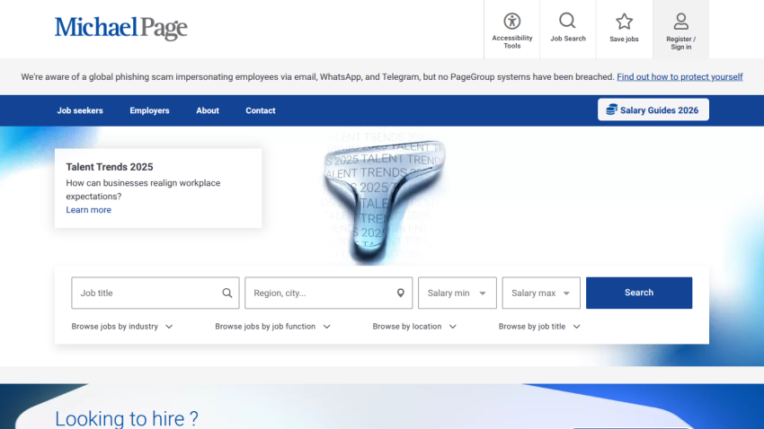Image resolution: width=764 pixels, height=429 pixels.
Task: Open the Salary min dropdown
Action: click(x=457, y=293)
